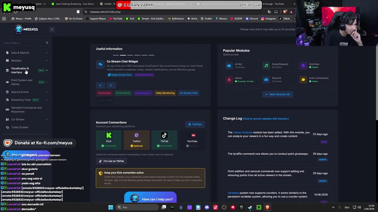
Task: Expand the Streaming Tools menu
Action: [27, 100]
